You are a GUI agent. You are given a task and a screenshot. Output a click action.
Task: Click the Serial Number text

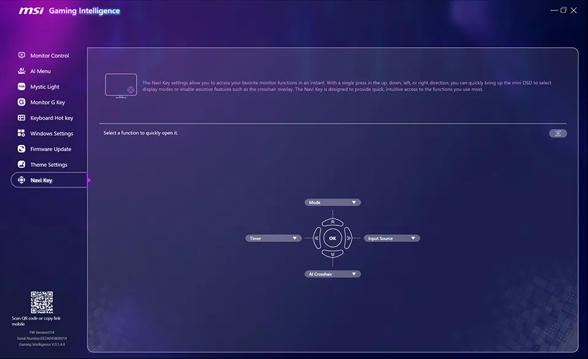point(42,338)
